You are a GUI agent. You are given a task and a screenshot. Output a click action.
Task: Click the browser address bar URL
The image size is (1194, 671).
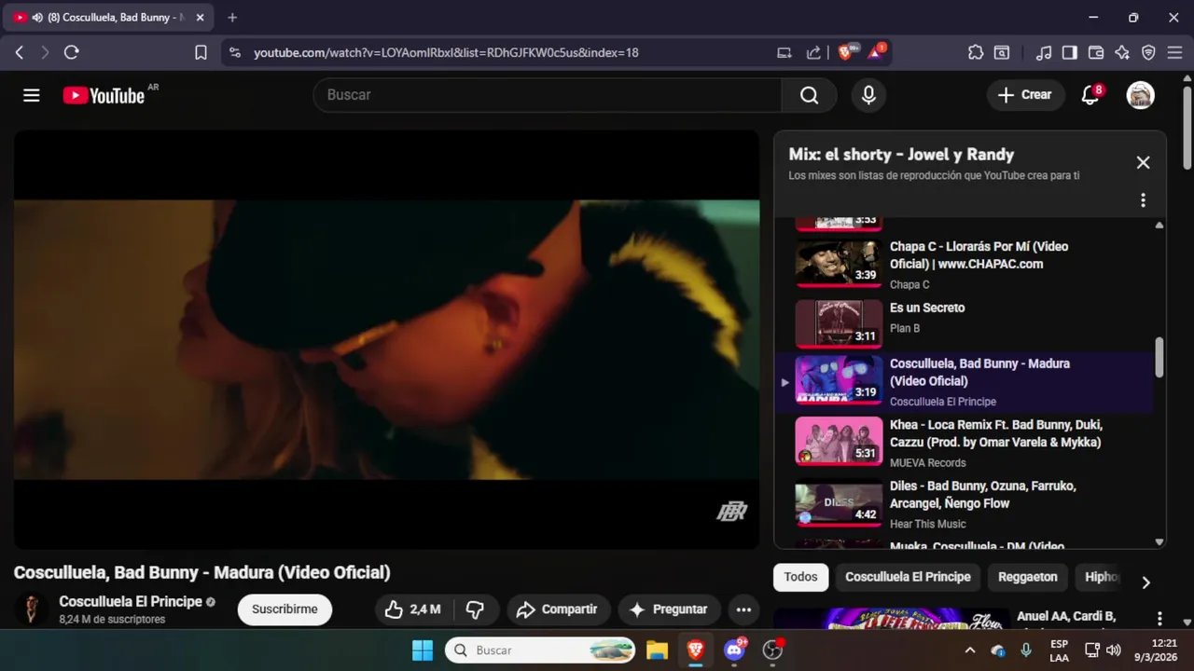[446, 53]
